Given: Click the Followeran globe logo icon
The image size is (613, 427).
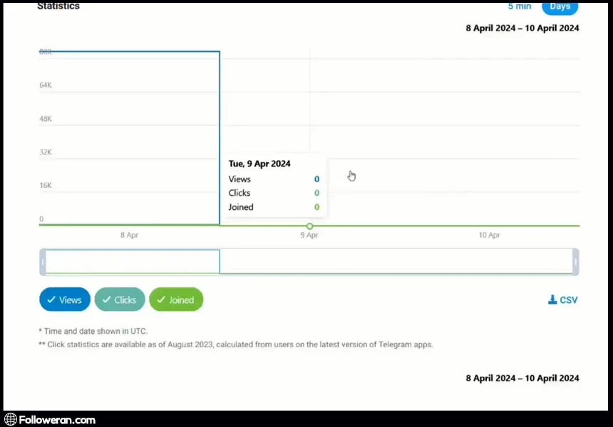Looking at the screenshot, I should 10,419.
